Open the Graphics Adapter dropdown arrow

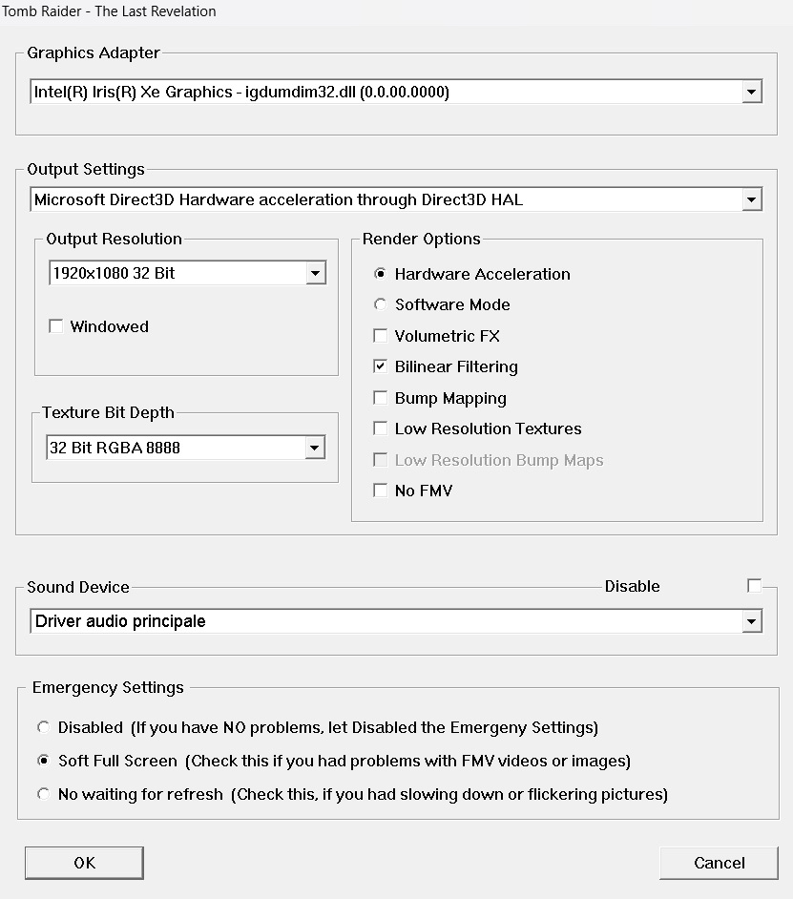point(751,92)
